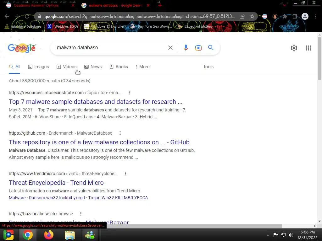
Task: Launch Firefox from taskbar
Action: [x=49, y=235]
